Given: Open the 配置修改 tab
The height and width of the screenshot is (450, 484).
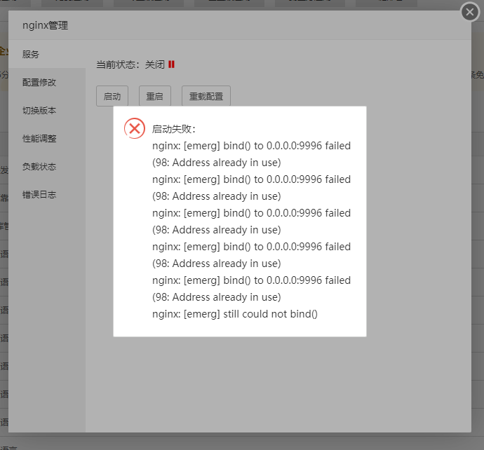Looking at the screenshot, I should (x=47, y=82).
